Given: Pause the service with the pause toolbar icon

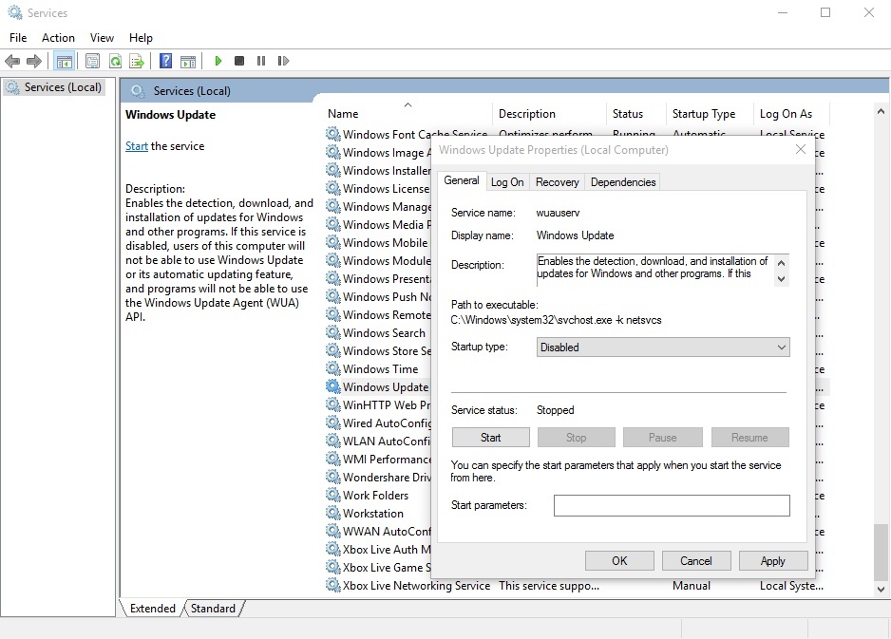Looking at the screenshot, I should click(261, 60).
